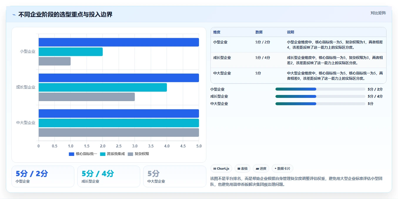Click the star icon in 数据卡片 chip
Screen dimensions: 398x199
coord(275,169)
